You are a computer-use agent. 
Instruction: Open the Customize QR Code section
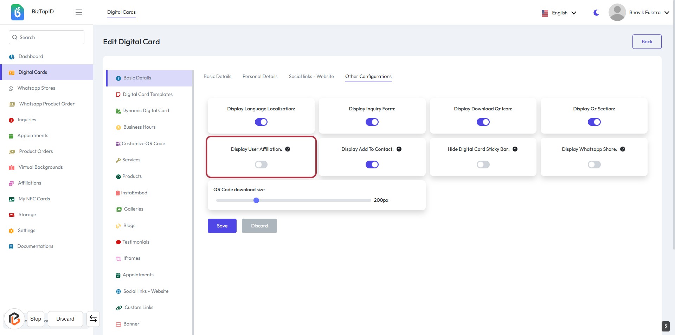[143, 143]
